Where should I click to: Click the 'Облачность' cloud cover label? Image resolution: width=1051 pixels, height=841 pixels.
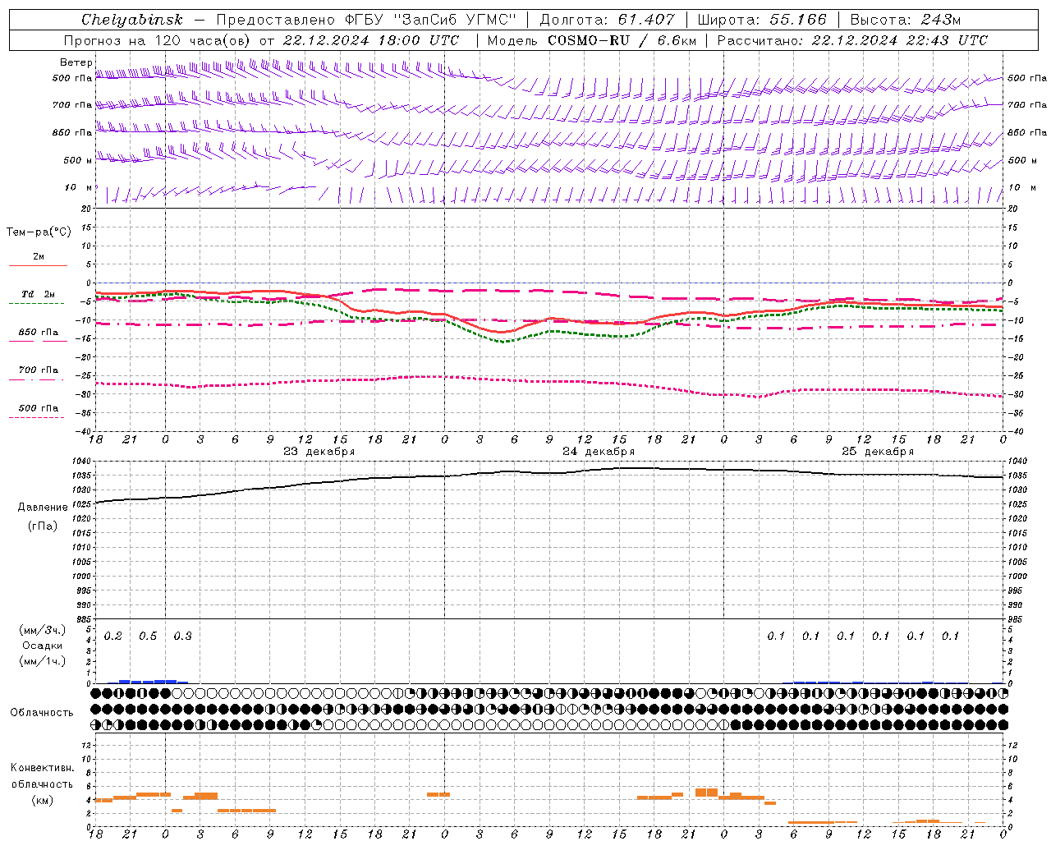coord(42,713)
